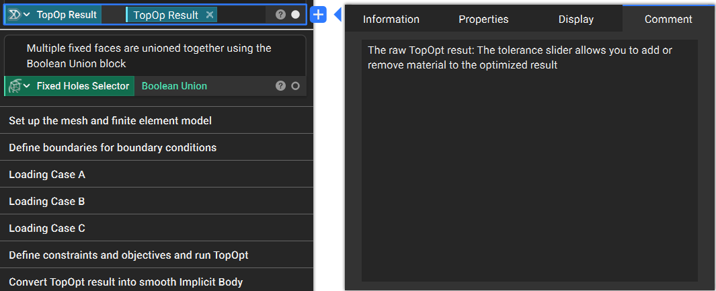The height and width of the screenshot is (291, 716).
Task: Click the Fixed Holes Selector mesh icon
Action: pos(15,86)
